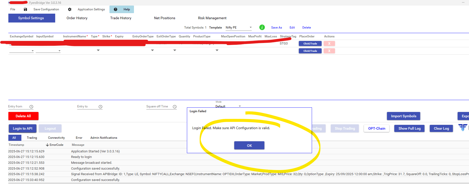Click the Message column header

[78, 145]
